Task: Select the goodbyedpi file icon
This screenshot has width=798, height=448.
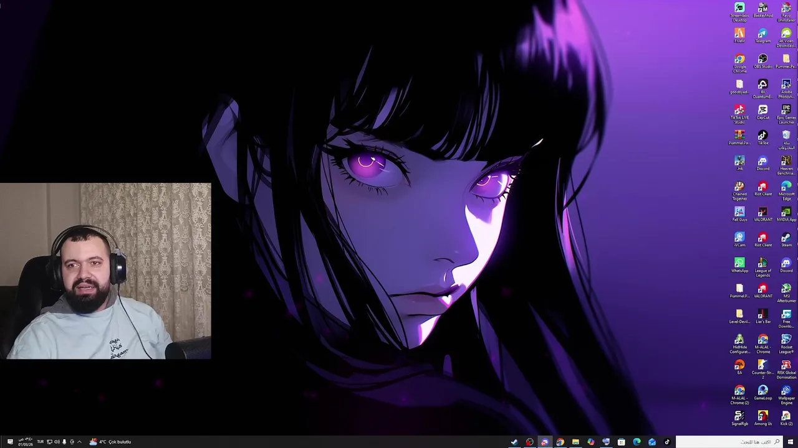Action: pyautogui.click(x=739, y=86)
